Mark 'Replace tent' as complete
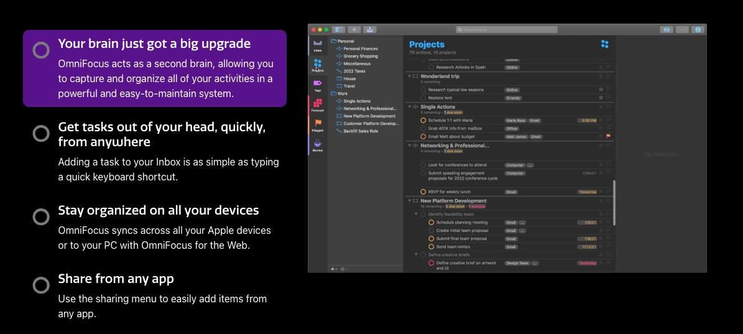Viewport: 743px width, 334px height. pos(423,98)
